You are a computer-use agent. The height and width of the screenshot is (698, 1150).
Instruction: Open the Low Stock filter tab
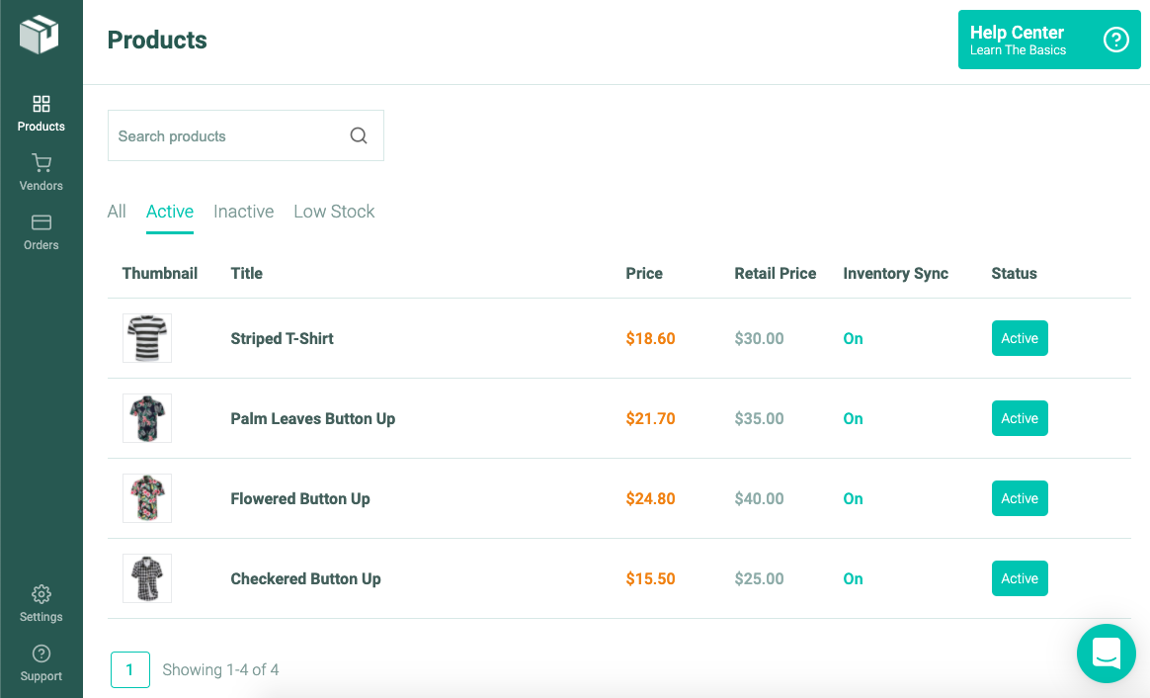coord(333,212)
